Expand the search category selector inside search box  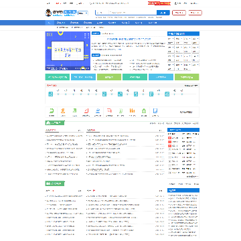(102, 13)
